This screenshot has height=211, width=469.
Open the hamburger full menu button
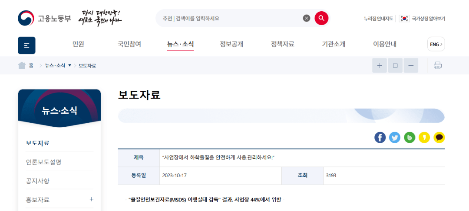coord(26,45)
